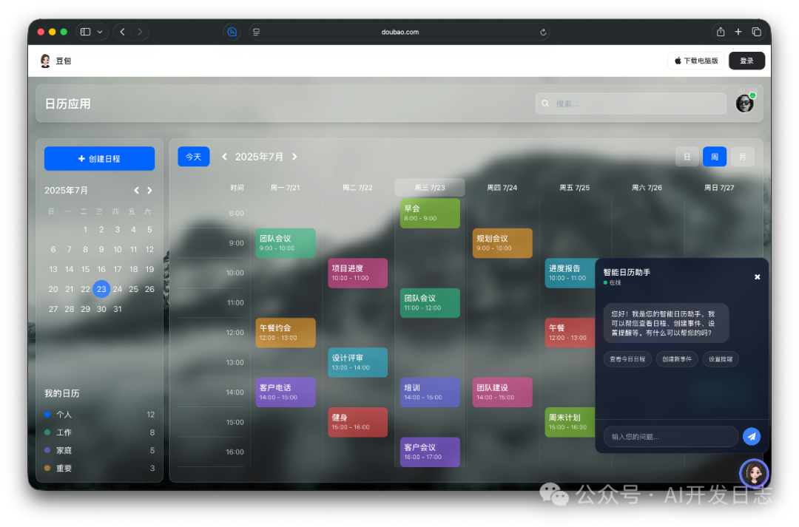Viewport: 799px width, 527px height.
Task: Open the 进度报告 10:00 - 11:00 event
Action: (570, 273)
